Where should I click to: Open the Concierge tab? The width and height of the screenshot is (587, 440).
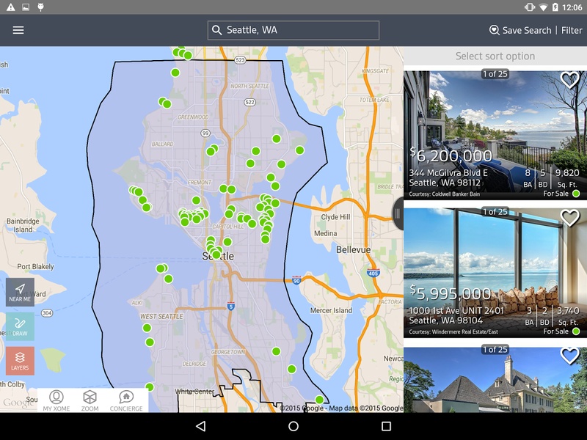(126, 400)
